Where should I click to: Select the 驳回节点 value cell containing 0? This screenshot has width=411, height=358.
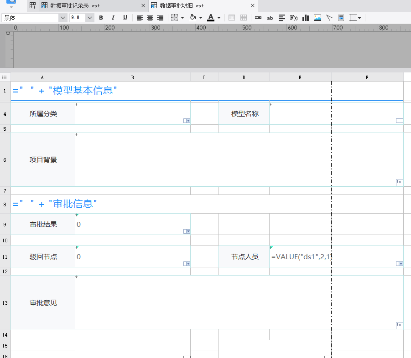coord(133,257)
